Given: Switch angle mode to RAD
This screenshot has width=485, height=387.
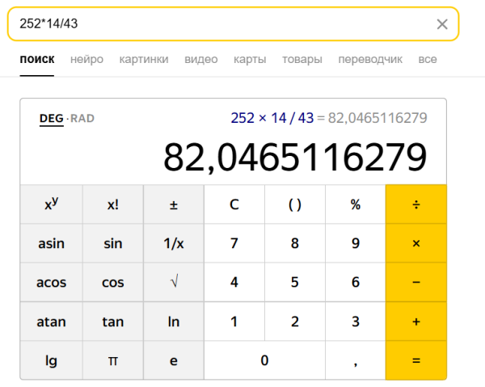Looking at the screenshot, I should coord(82,119).
